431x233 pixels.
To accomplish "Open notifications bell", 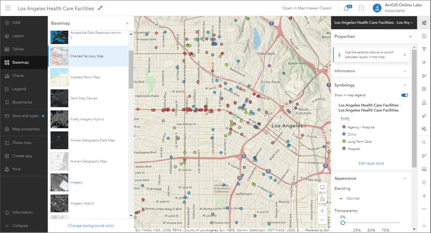I will coord(346,8).
